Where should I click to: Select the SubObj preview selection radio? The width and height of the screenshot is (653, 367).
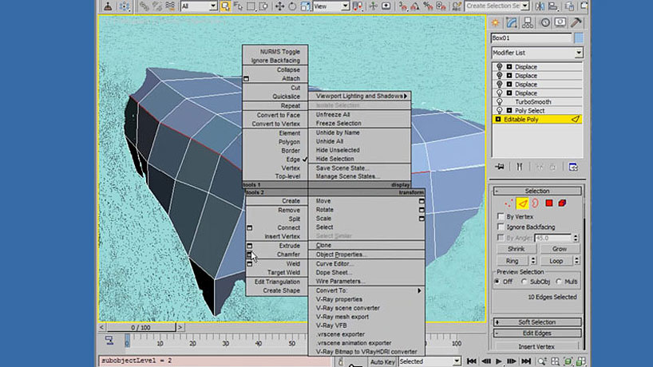click(524, 281)
